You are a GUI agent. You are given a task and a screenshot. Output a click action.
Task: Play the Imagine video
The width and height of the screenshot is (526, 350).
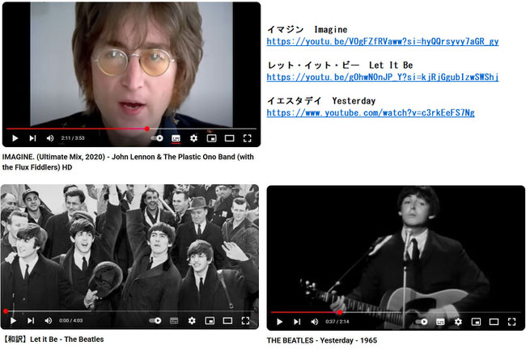pos(15,138)
